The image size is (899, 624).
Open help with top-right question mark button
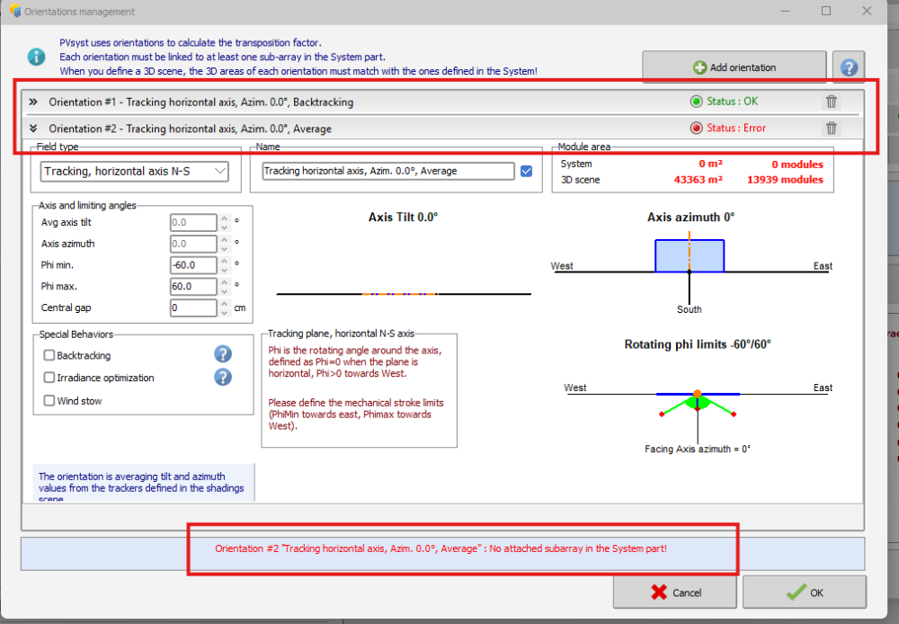(x=849, y=67)
